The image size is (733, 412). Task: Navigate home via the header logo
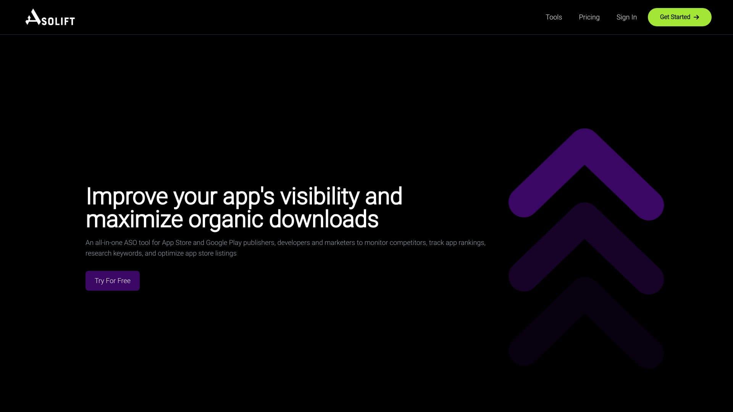pos(50,17)
